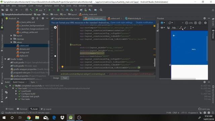Open Project panel settings gear

point(43,18)
